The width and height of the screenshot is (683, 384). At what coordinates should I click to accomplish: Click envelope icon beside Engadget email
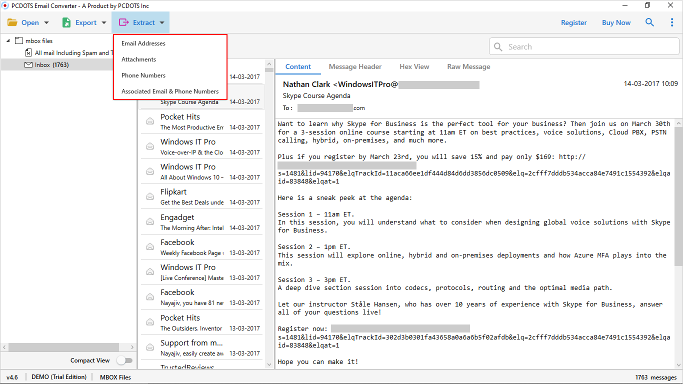tap(149, 222)
